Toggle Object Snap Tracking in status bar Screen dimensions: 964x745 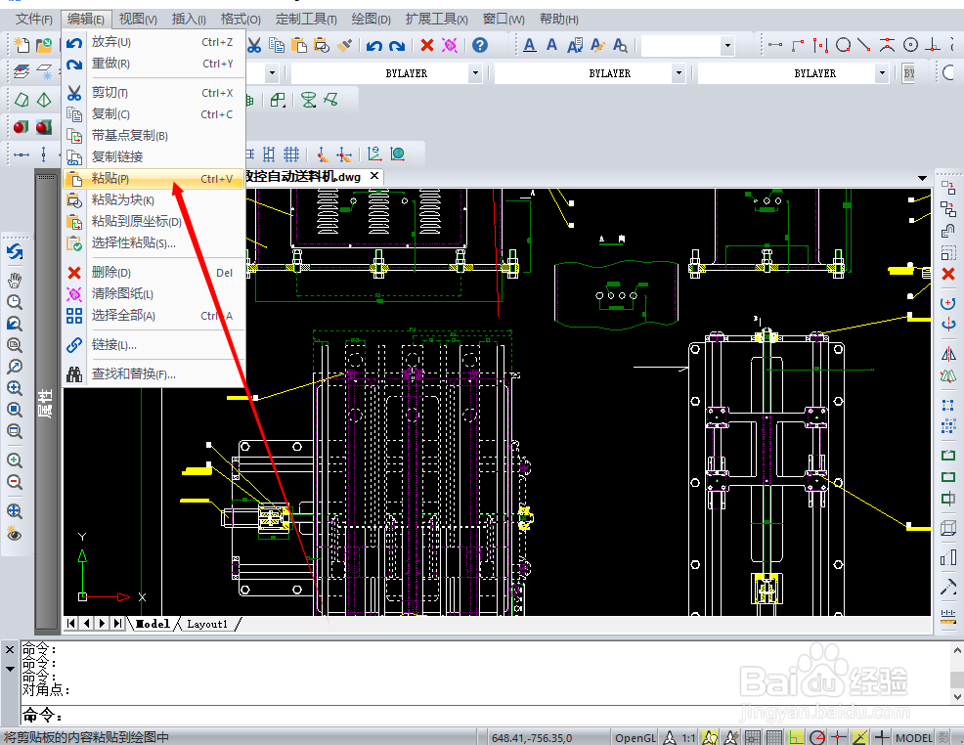[x=860, y=737]
